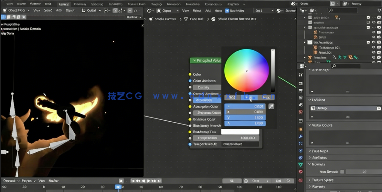Click the Modifier Properties wrench icon
Viewport: 382px width, 192px height.
tap(300, 136)
